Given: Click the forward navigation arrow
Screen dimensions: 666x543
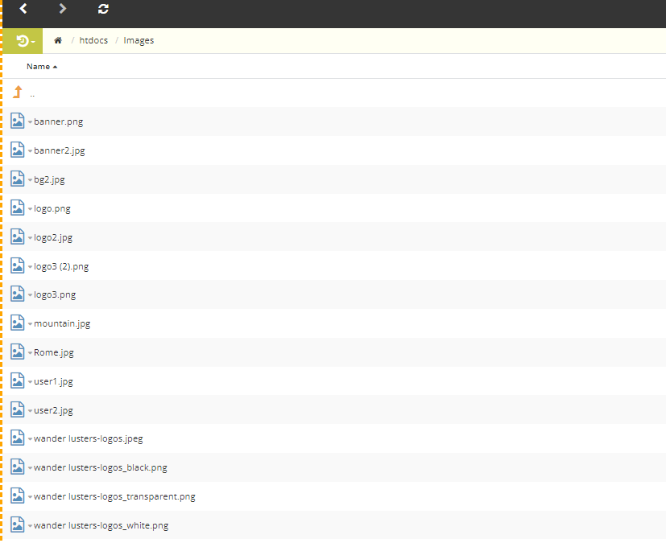Looking at the screenshot, I should [63, 9].
